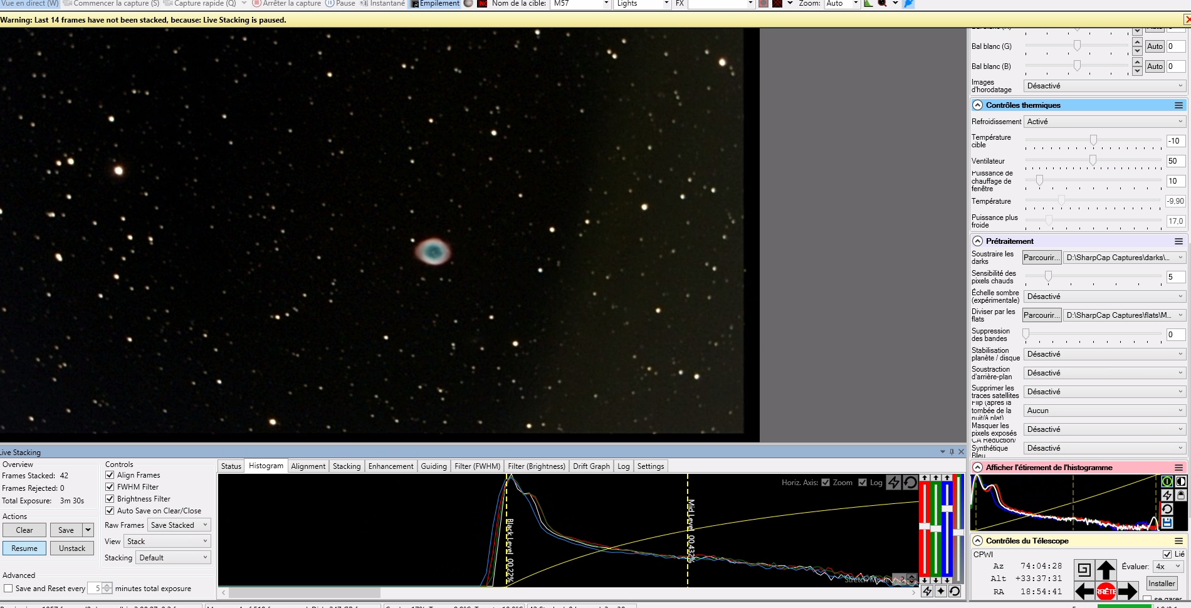The image size is (1191, 608).
Task: Switch to the Status tab
Action: click(231, 466)
